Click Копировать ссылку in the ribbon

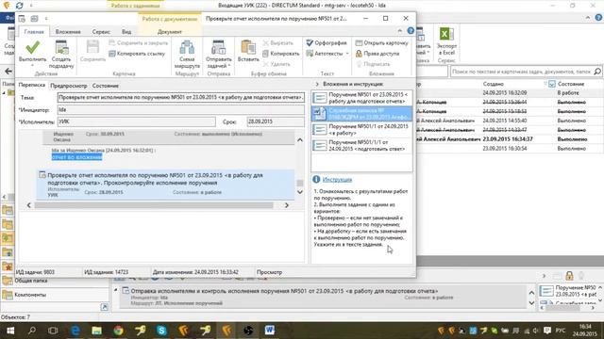coord(137,54)
